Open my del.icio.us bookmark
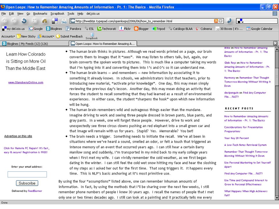The width and height of the screenshot is (279, 209). (13, 29)
